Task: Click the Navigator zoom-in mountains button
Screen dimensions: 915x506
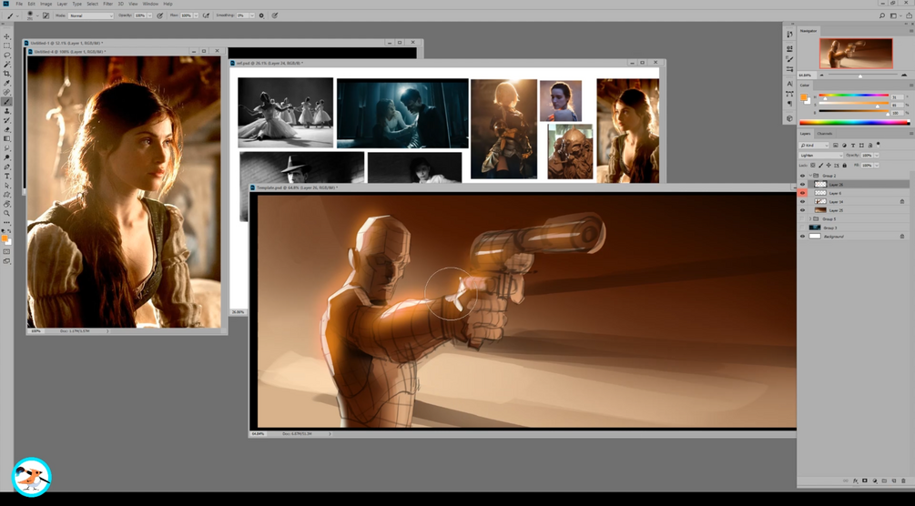Action: pos(904,76)
